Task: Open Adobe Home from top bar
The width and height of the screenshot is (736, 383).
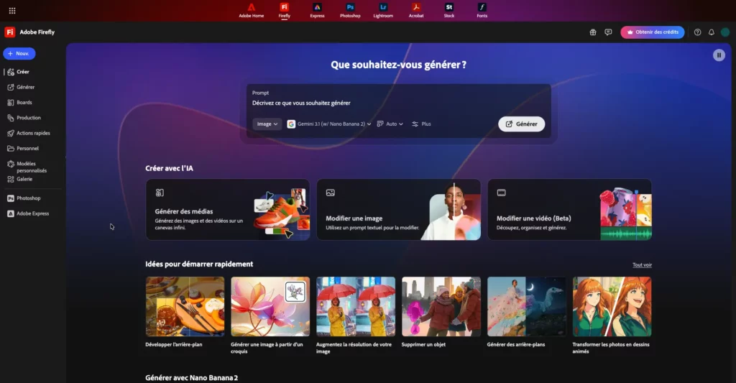Action: (x=251, y=10)
